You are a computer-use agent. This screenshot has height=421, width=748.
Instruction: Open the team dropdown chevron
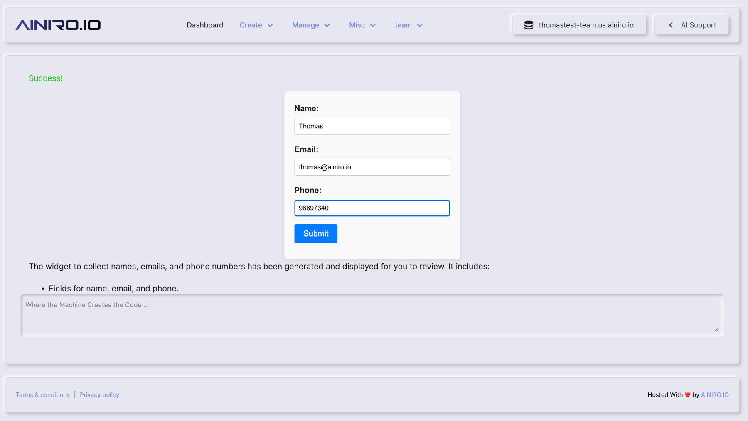pyautogui.click(x=420, y=25)
